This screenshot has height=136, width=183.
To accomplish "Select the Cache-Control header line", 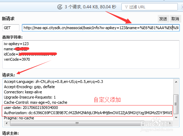I will pyautogui.click(x=36, y=102).
